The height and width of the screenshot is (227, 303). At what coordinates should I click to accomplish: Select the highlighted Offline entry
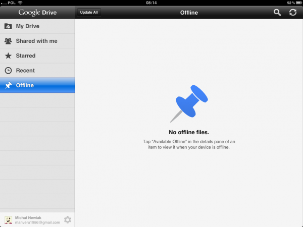[x=25, y=85]
